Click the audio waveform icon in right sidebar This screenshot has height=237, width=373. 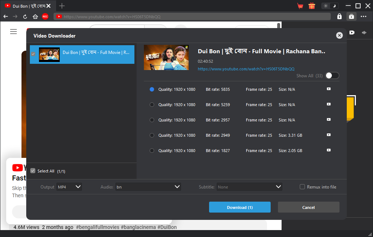pos(364,32)
